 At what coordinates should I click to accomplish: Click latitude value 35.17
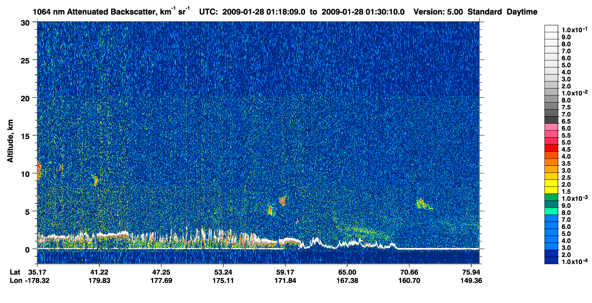pyautogui.click(x=37, y=273)
